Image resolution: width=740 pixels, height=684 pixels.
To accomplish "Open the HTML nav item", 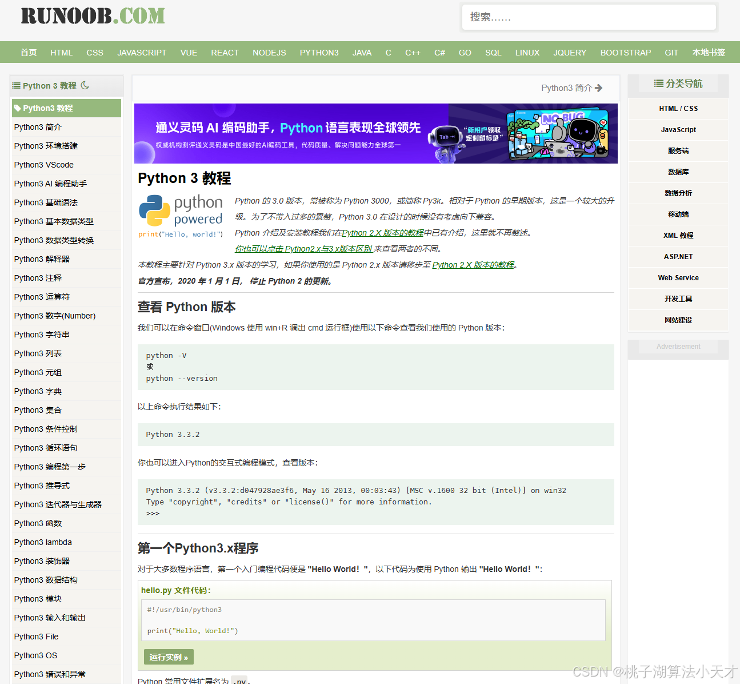I will click(x=61, y=52).
